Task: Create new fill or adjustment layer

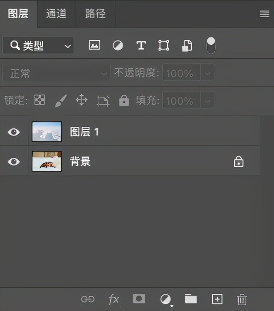Action: (x=166, y=300)
